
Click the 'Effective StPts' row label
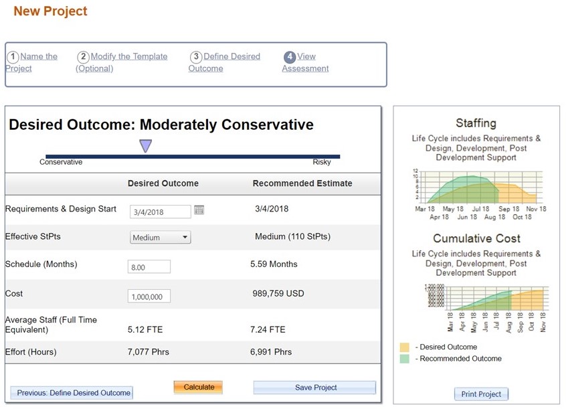[33, 237]
